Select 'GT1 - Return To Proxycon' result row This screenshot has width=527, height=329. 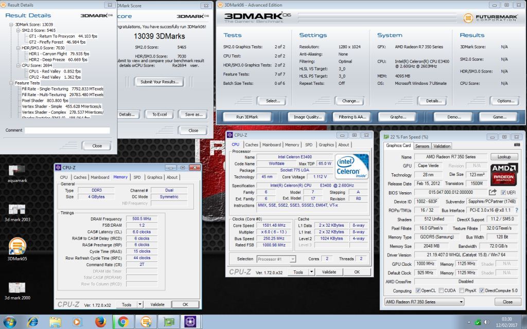(x=63, y=36)
